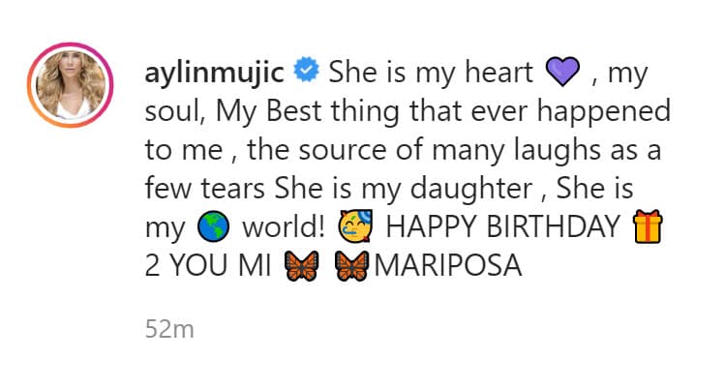Click the text 2 YOU MI
The image size is (725, 389).
207,266
